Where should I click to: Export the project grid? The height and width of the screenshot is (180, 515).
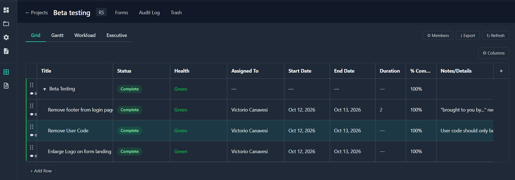(468, 35)
